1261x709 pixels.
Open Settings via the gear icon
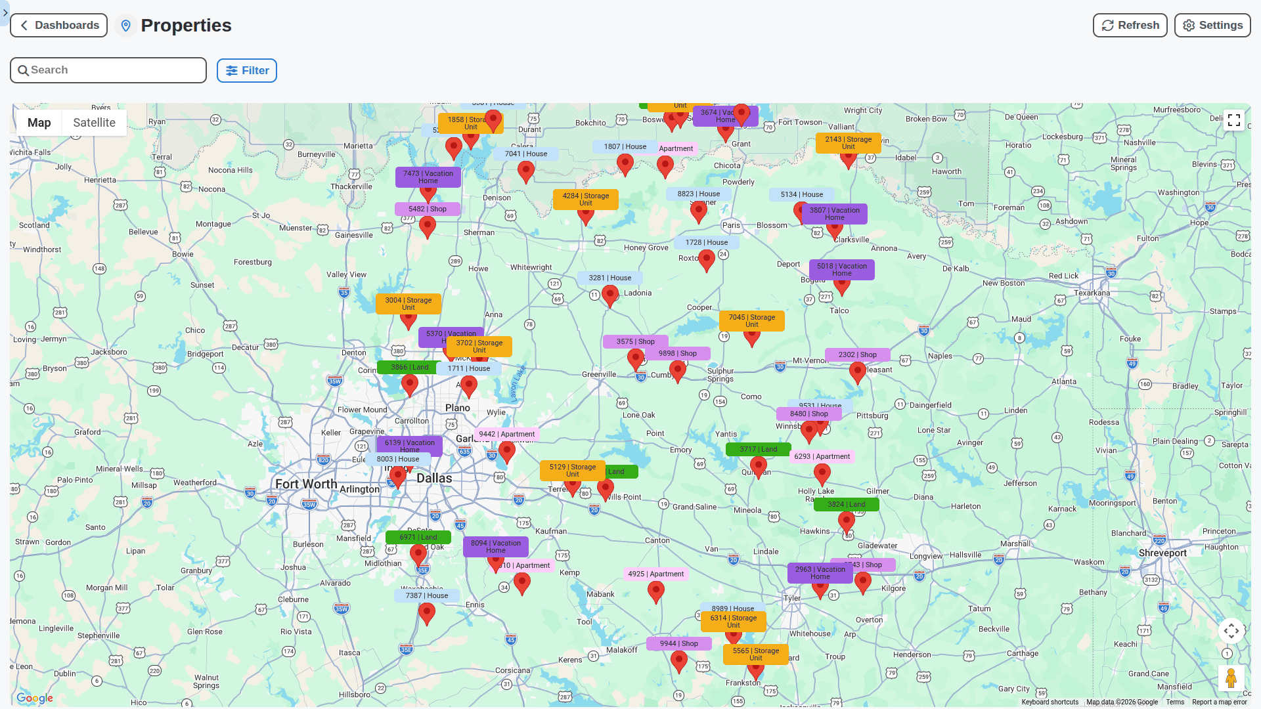pos(1188,25)
